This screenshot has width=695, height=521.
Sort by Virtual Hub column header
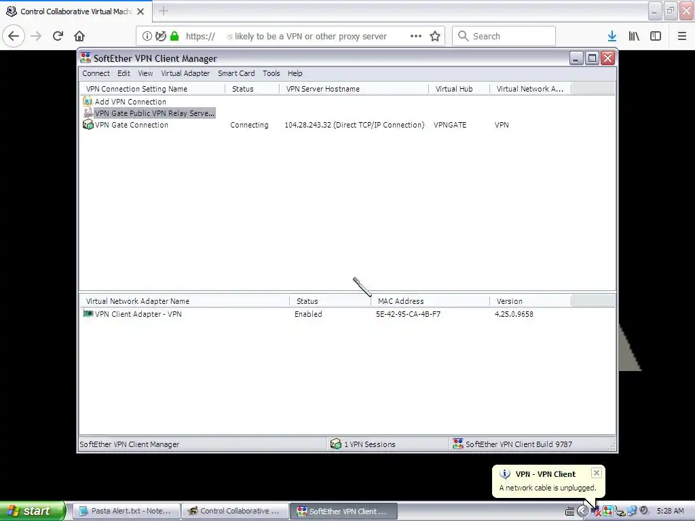[459, 89]
